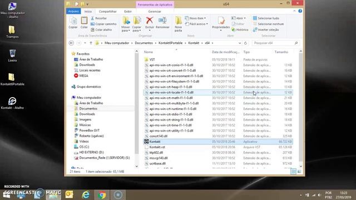Switch to the Compartilhar tab
This screenshot has height=200, width=356.
(107, 11)
